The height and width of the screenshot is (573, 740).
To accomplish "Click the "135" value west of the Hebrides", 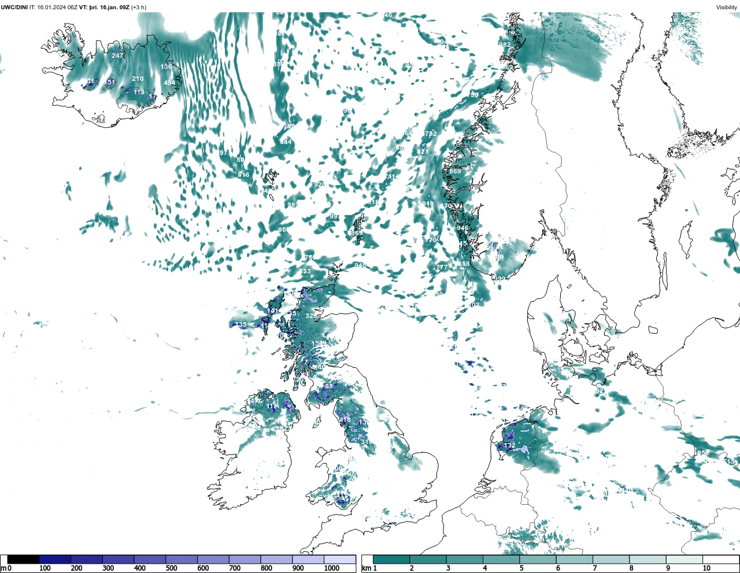I will tap(240, 324).
